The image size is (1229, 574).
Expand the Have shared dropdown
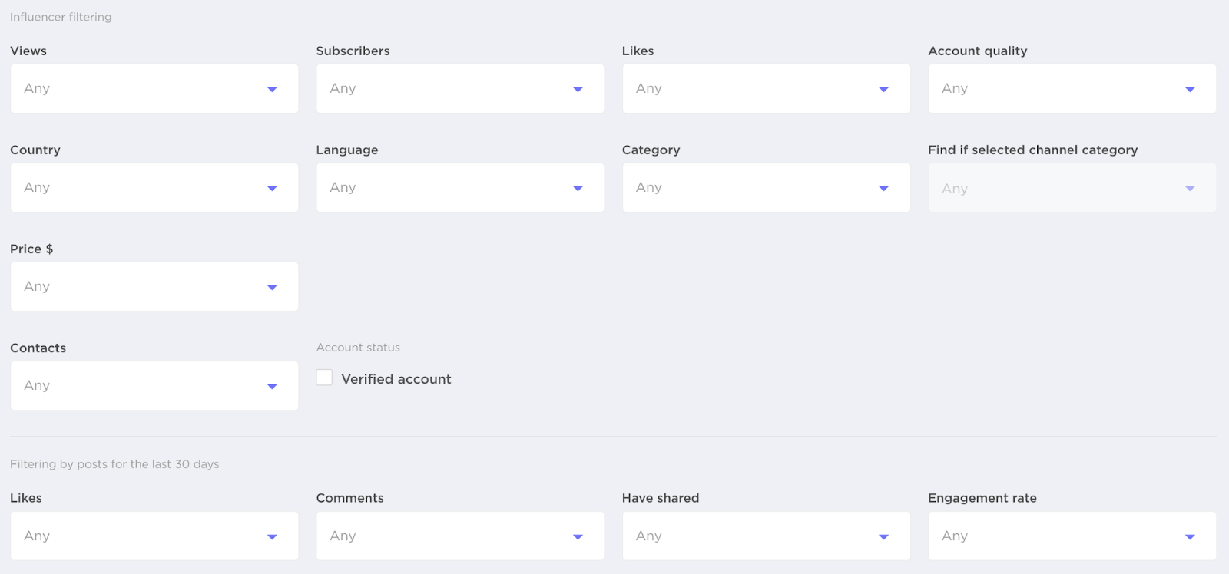click(766, 536)
